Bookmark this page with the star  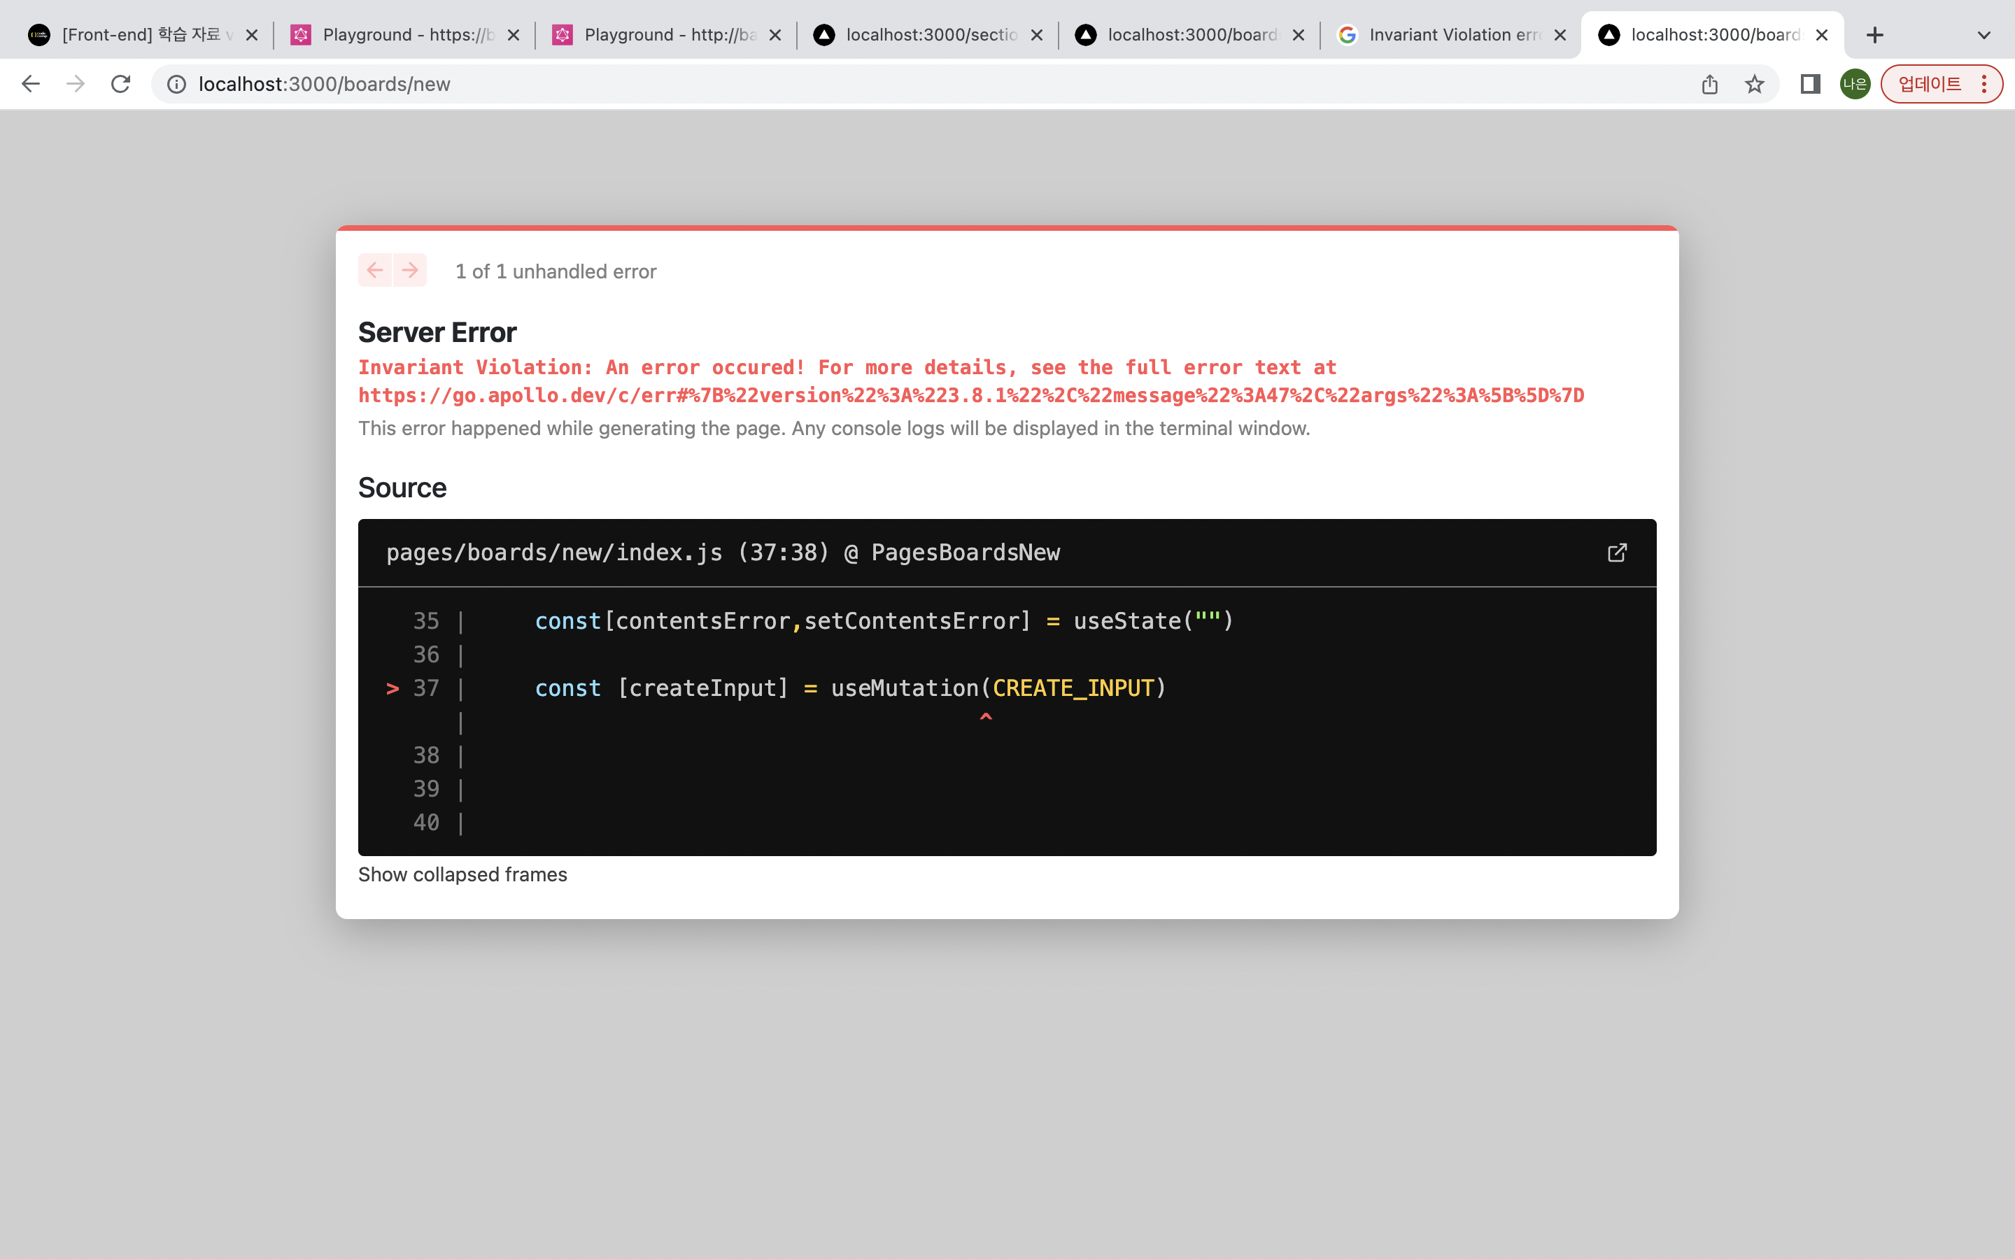click(x=1755, y=84)
